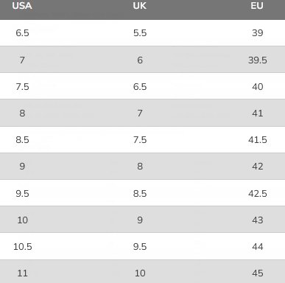Select EU size 39.5 cell

click(x=258, y=60)
